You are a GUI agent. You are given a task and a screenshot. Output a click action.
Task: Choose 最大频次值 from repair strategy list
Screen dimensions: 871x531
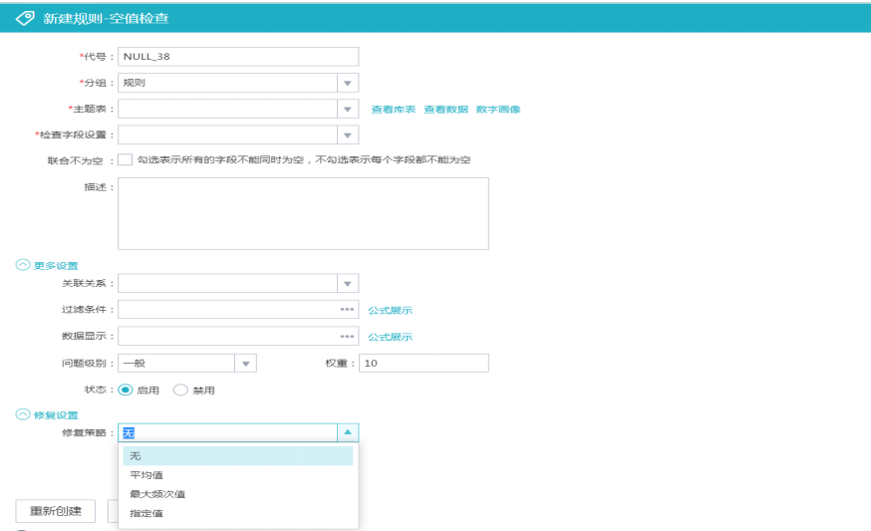pos(238,494)
